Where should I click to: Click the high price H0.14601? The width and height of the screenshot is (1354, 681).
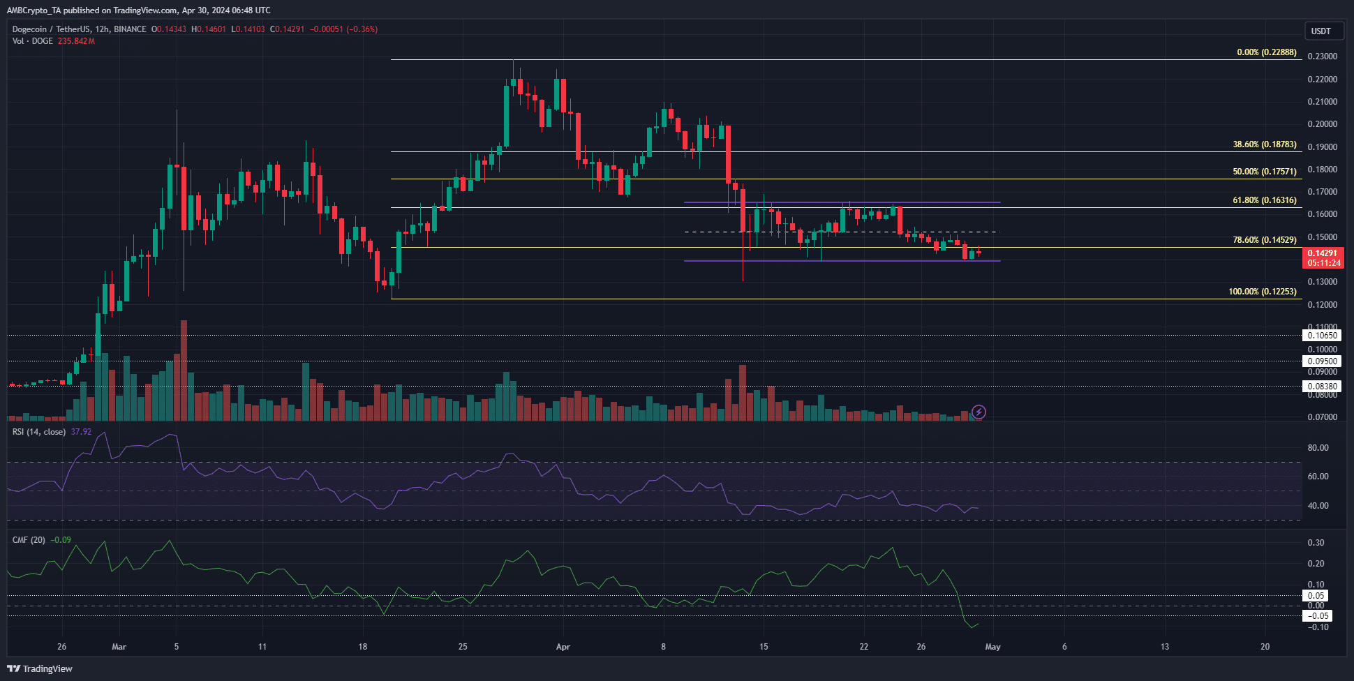(209, 29)
